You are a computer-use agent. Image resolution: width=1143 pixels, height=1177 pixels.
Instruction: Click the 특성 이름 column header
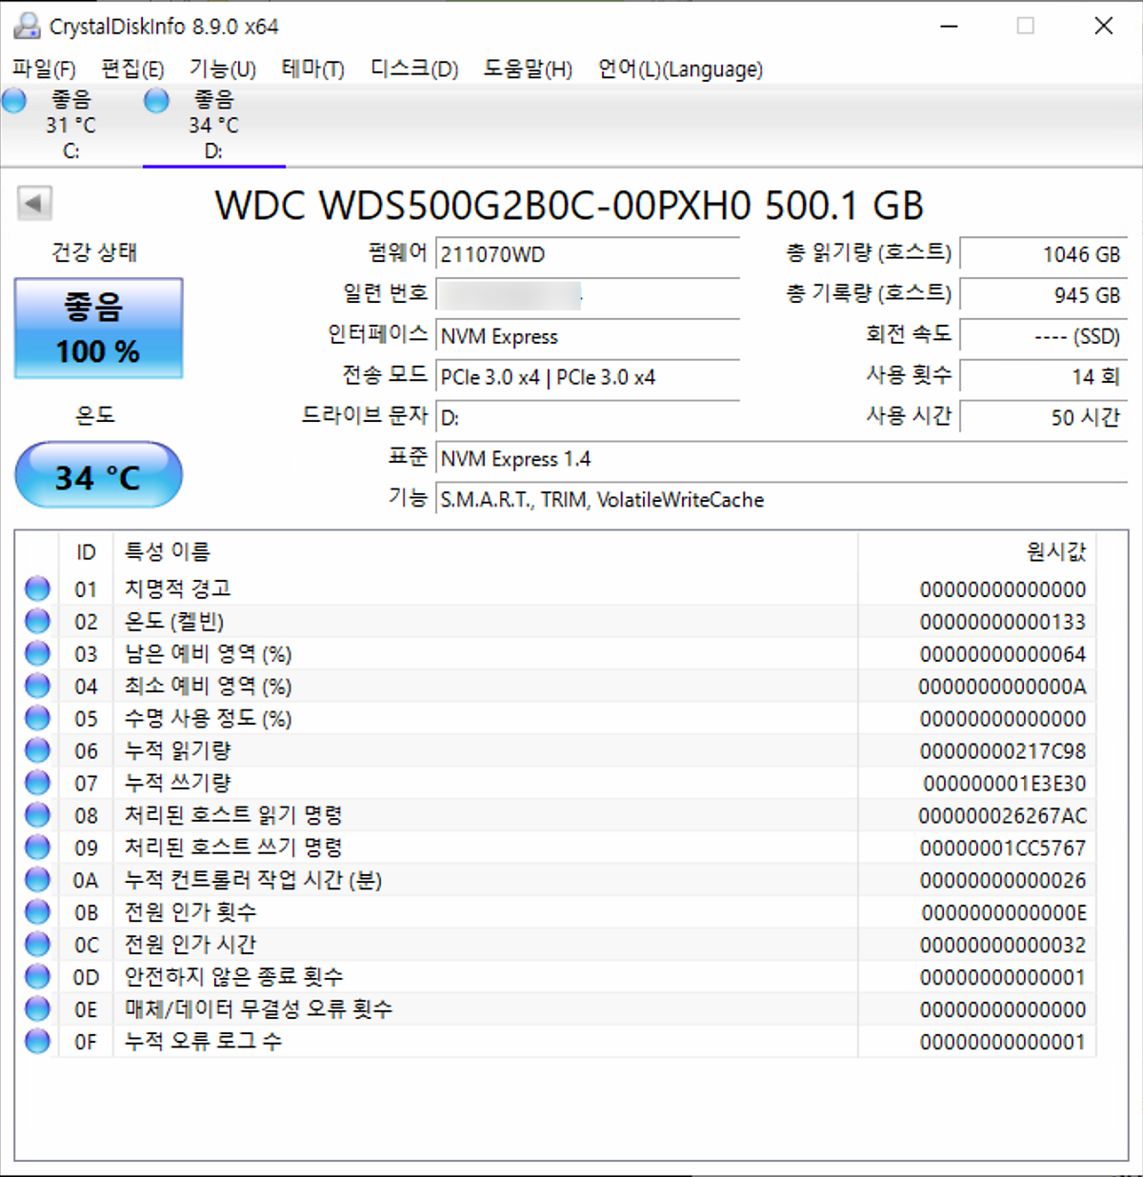point(486,552)
